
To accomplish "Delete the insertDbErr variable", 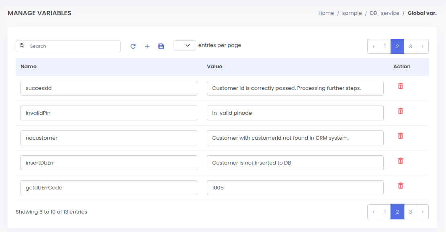I will pos(400,161).
